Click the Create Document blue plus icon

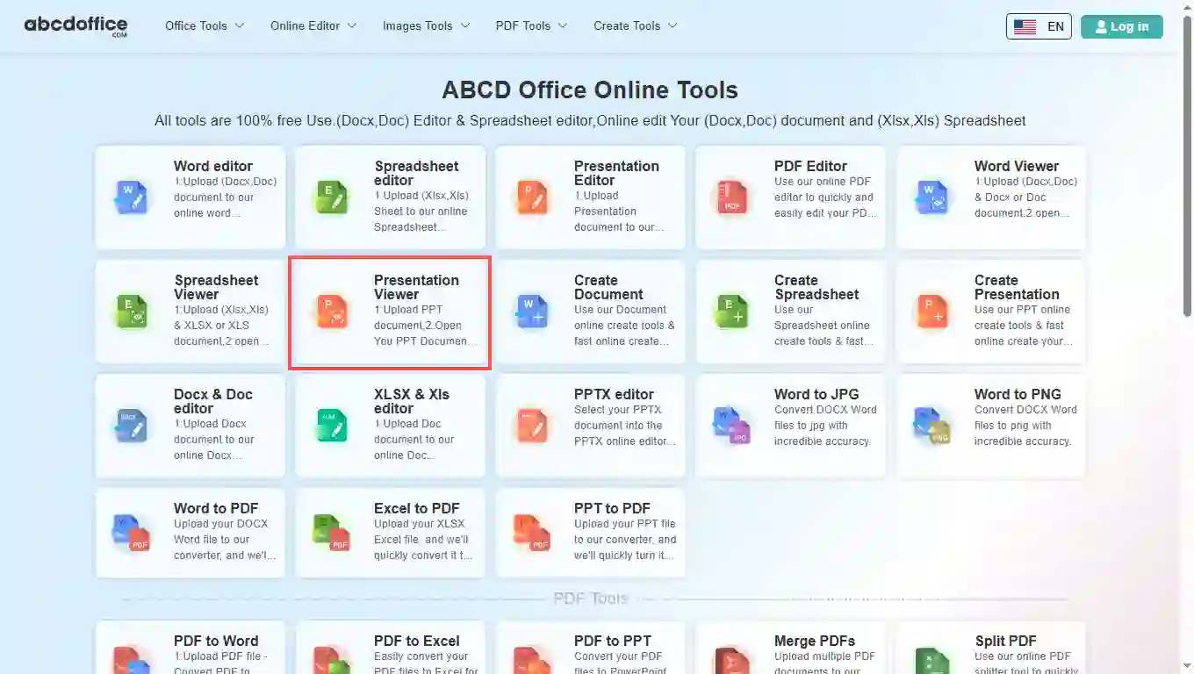coord(532,312)
